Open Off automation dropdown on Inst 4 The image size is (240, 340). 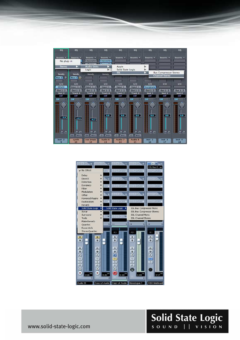(180, 99)
